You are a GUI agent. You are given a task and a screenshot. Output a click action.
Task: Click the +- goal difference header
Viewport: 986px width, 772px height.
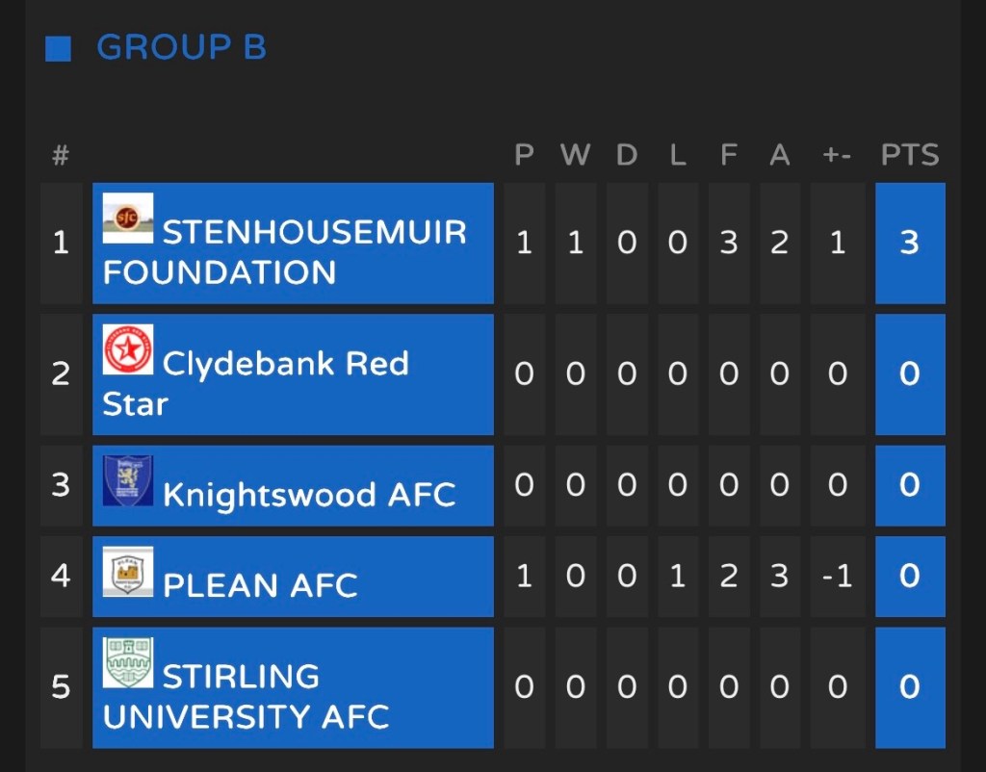(x=837, y=155)
